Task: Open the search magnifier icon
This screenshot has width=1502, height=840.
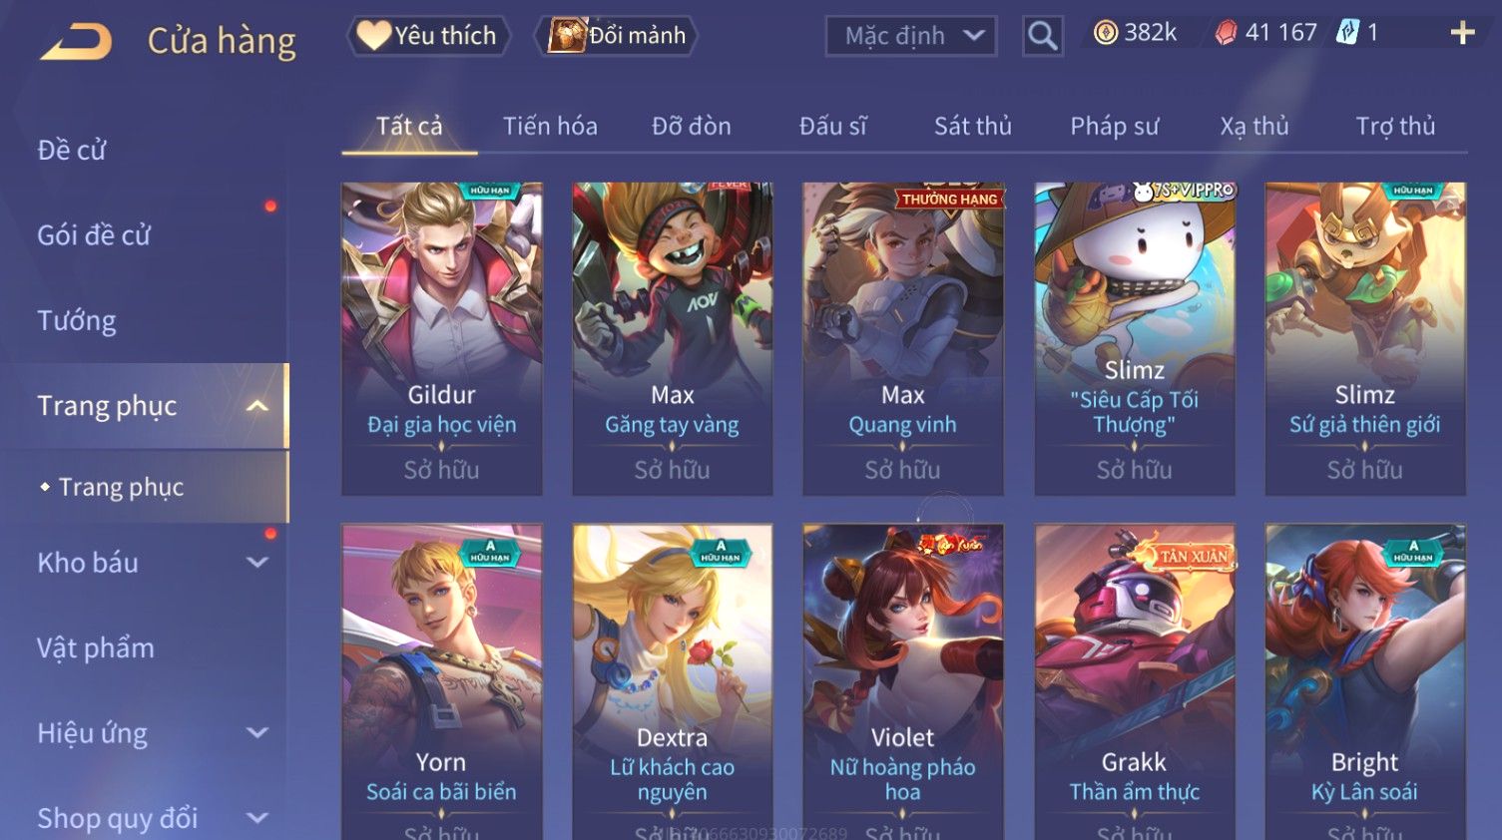Action: click(x=1042, y=36)
